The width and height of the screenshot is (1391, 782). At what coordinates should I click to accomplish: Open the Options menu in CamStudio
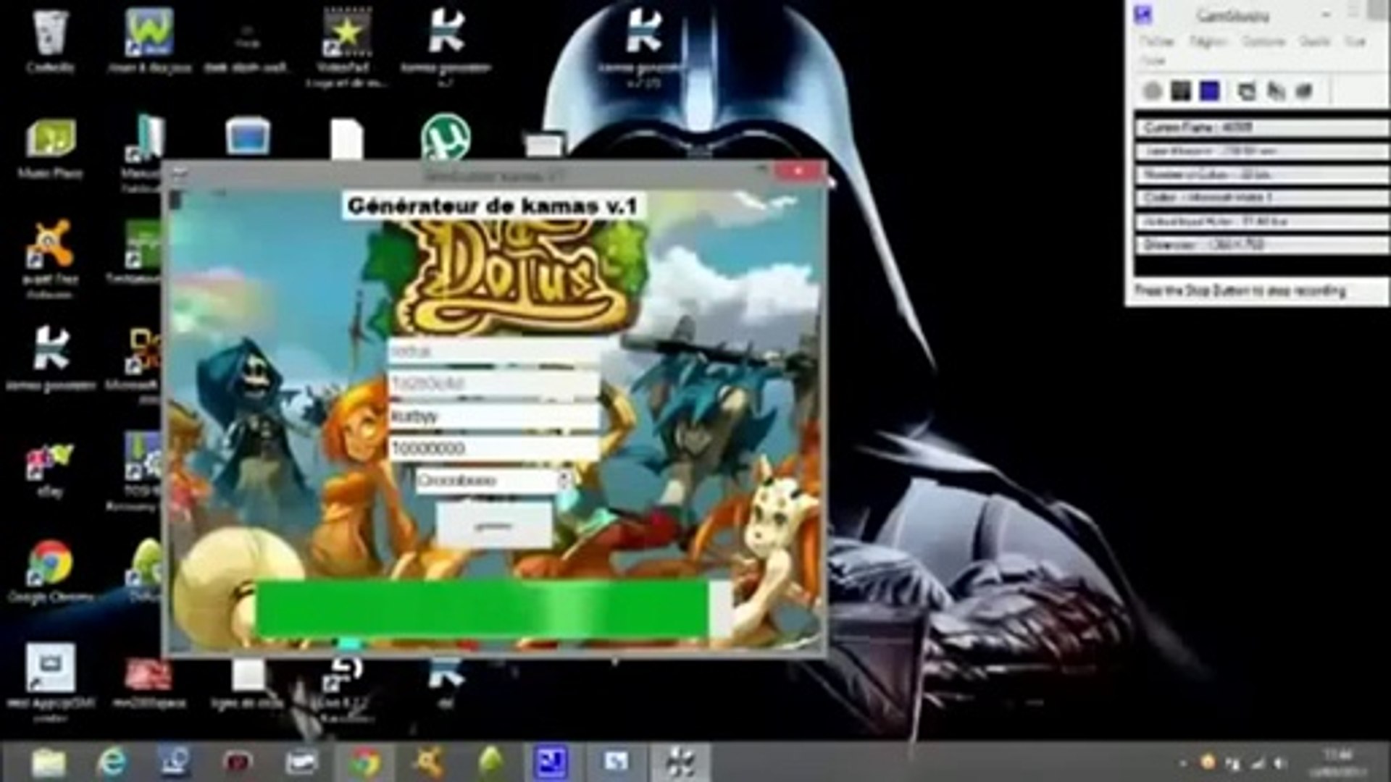coord(1263,41)
